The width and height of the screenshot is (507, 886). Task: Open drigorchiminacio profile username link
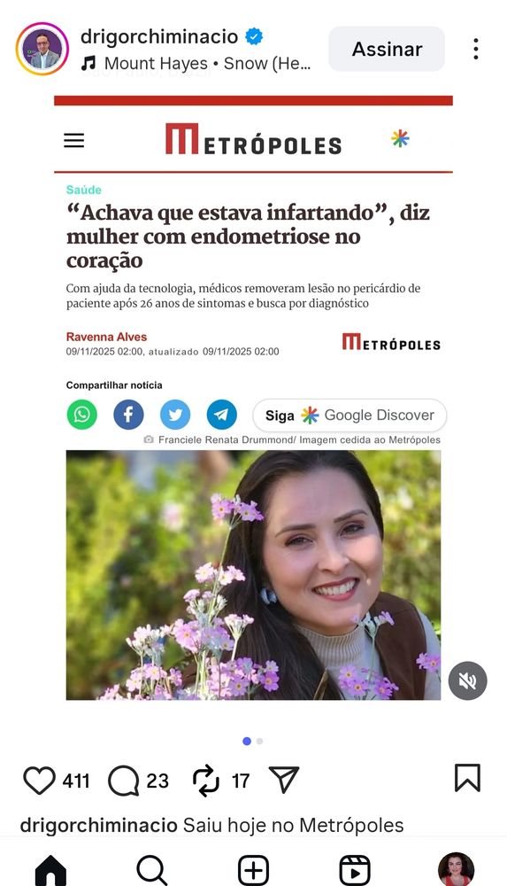point(159,36)
